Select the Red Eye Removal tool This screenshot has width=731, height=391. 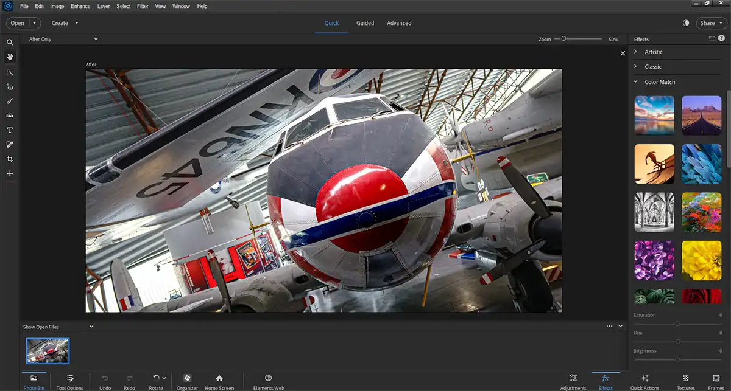click(10, 87)
